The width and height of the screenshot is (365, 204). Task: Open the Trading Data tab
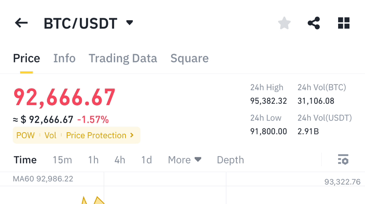pos(123,58)
